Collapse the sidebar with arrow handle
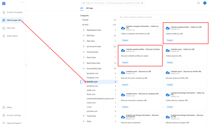 click(26, 65)
